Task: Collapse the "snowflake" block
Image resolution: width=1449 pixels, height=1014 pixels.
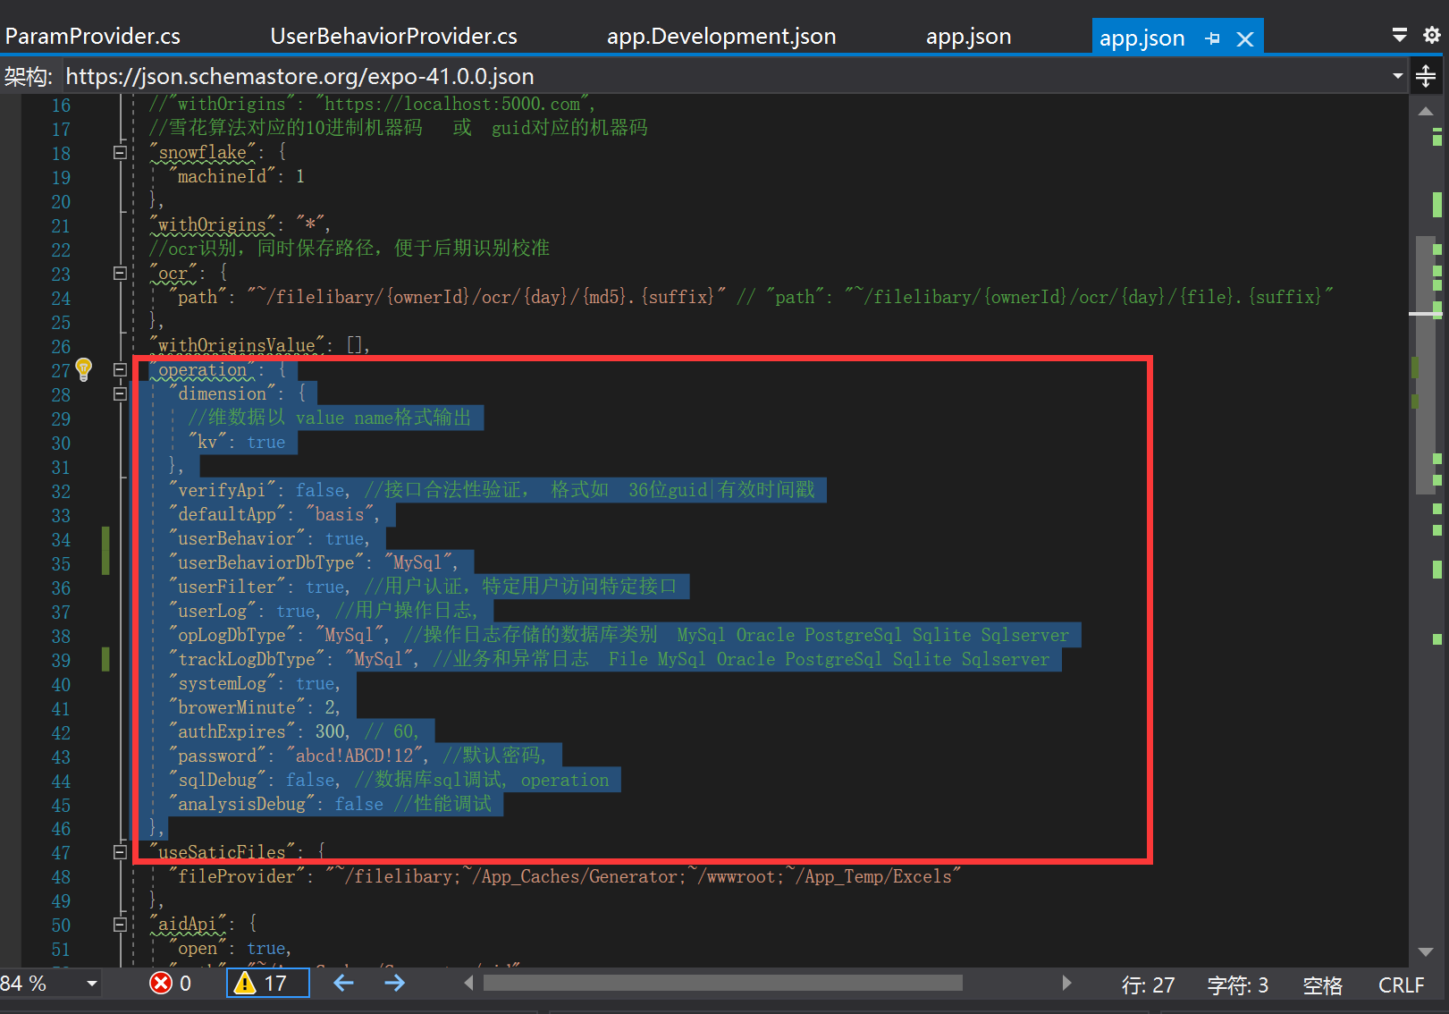Action: 120,153
